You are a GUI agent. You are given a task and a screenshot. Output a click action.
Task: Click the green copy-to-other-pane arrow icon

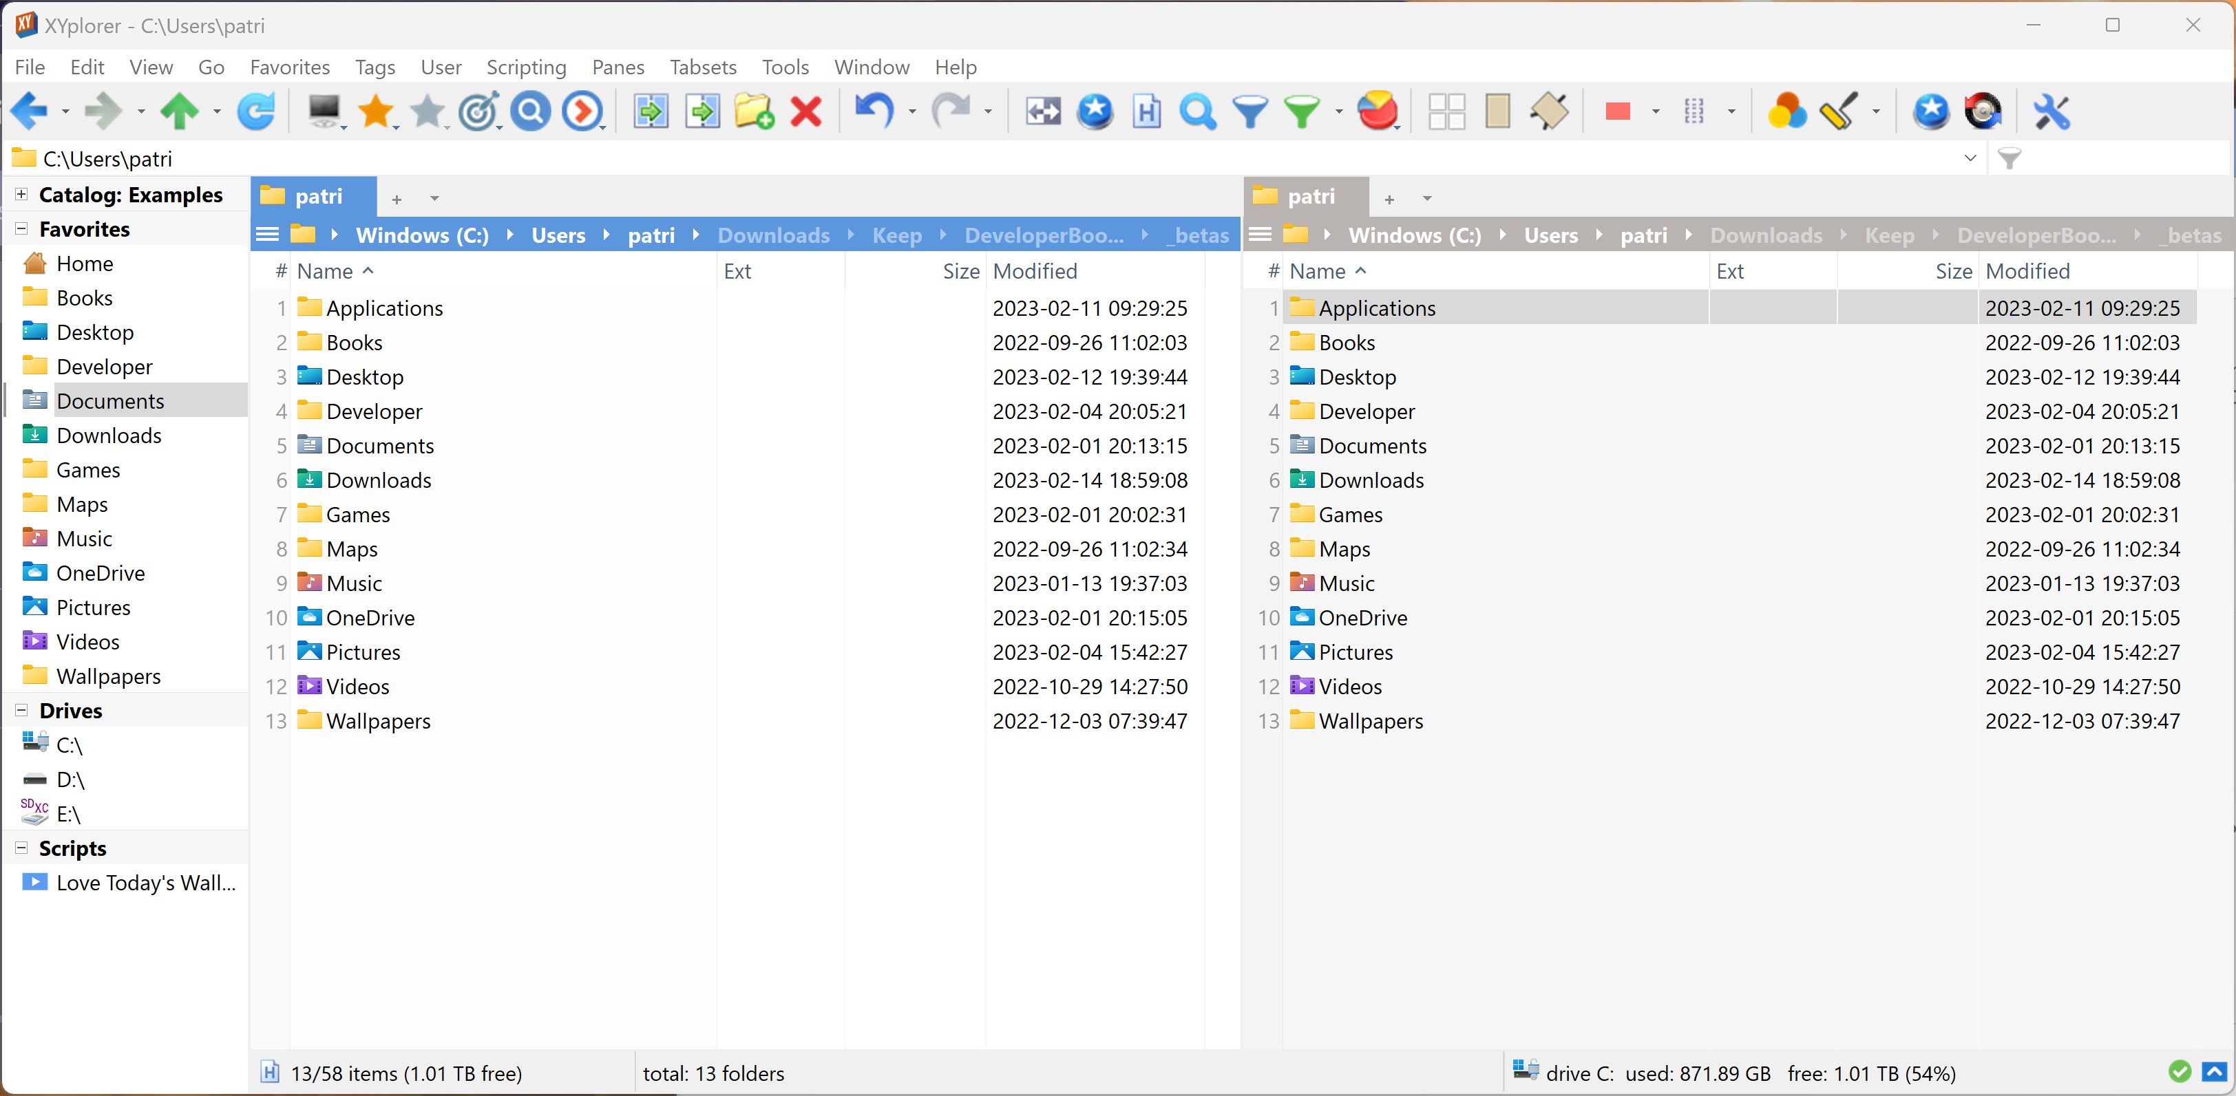tap(650, 111)
